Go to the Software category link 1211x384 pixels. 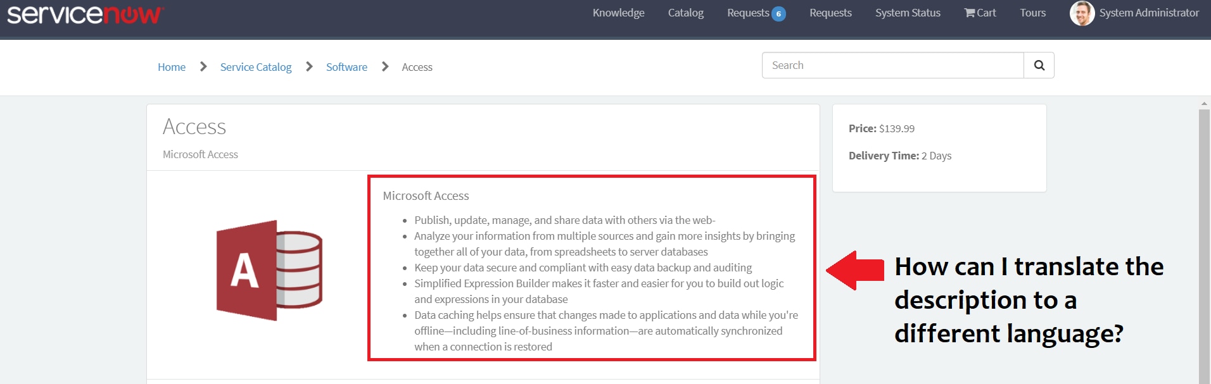346,66
